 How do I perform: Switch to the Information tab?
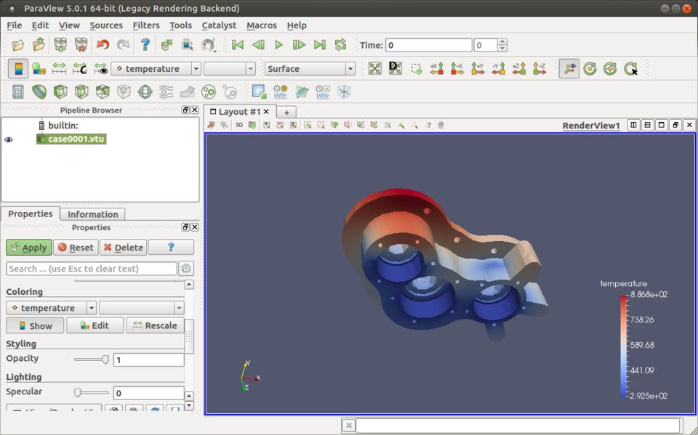click(x=92, y=214)
